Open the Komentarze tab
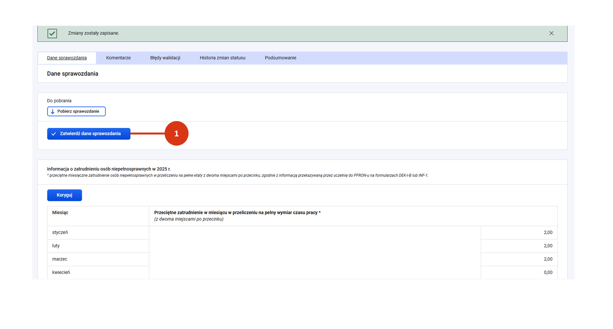This screenshot has height=329, width=613. (x=118, y=58)
